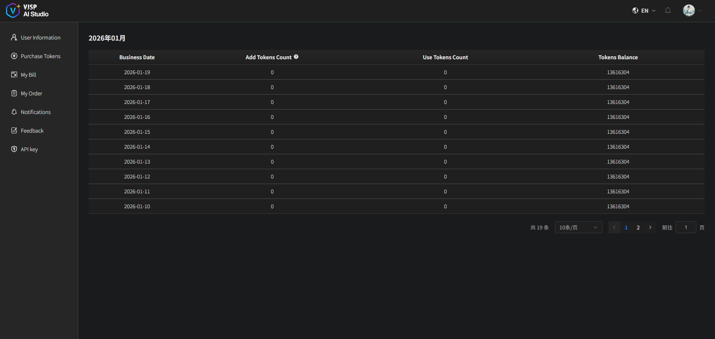Go to page 2 of results
715x339 pixels.
click(638, 227)
